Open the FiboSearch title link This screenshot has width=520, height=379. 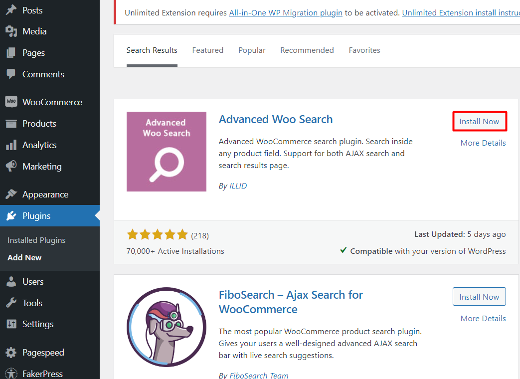(x=291, y=302)
